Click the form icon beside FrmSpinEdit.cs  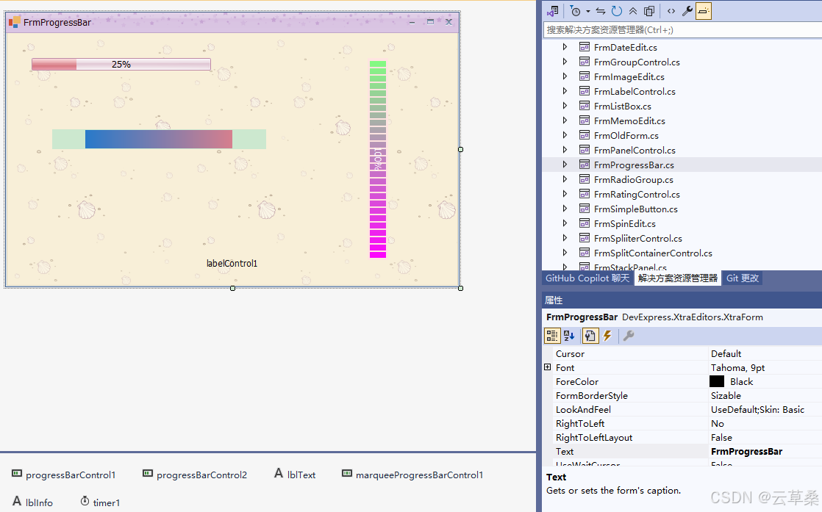pos(585,223)
